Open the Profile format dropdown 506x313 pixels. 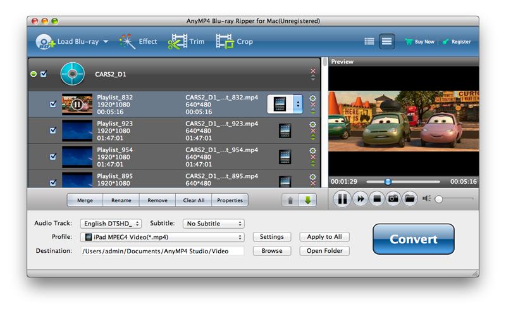point(163,237)
